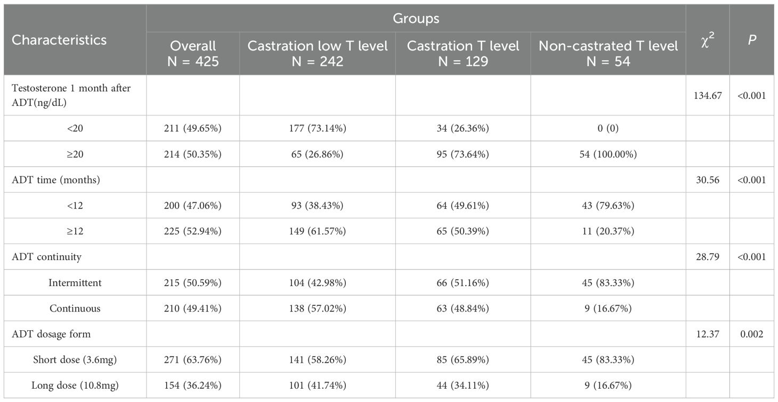Viewport: 778px width, 402px height.
Task: Click the ADT dosage form row label
Action: pos(51,334)
